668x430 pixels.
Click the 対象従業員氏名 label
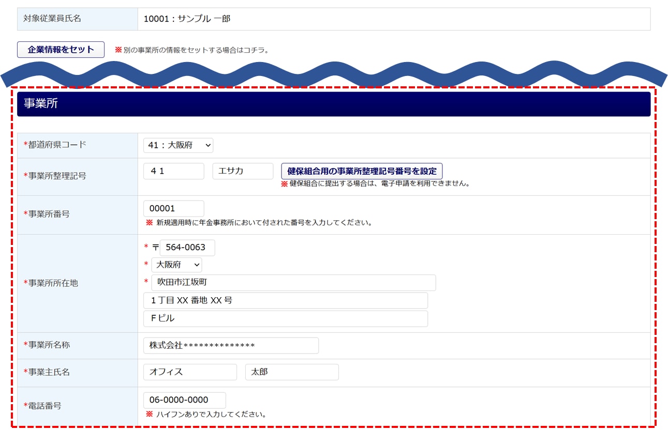pos(52,19)
